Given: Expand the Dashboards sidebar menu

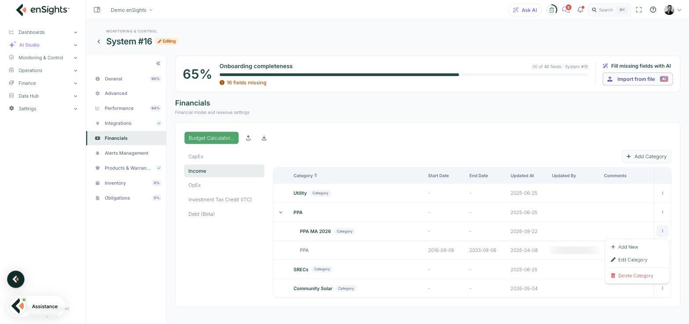Looking at the screenshot, I should click(43, 32).
